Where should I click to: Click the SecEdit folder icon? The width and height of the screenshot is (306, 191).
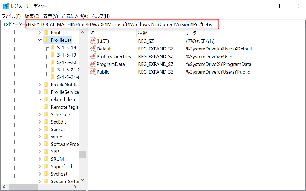[47, 122]
